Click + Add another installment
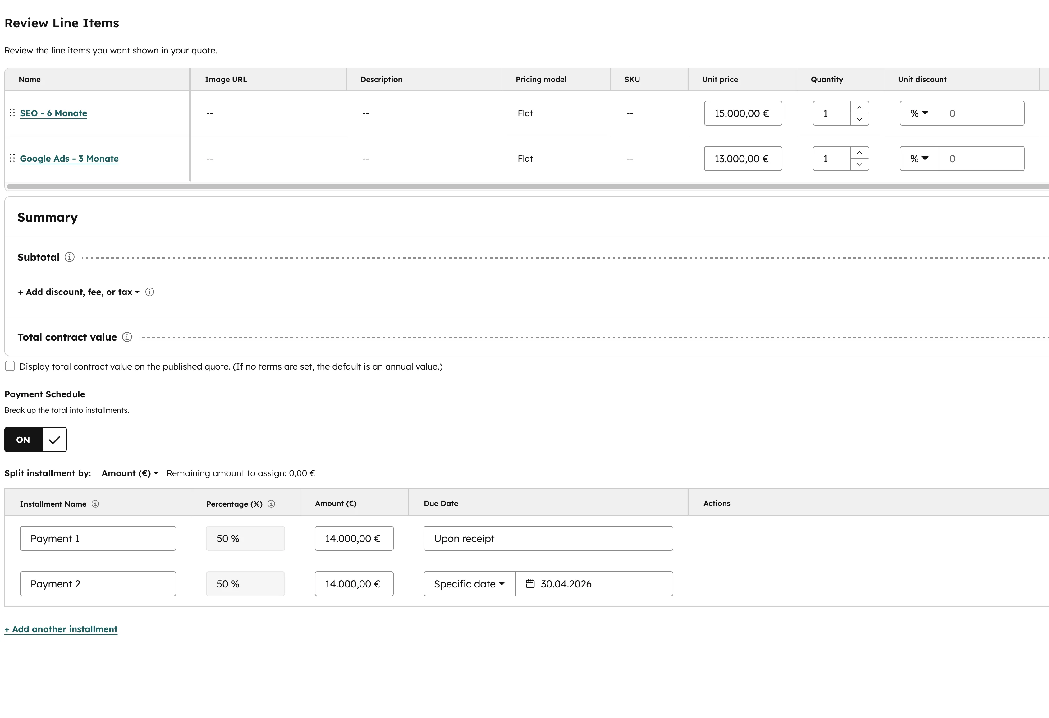 pos(61,628)
